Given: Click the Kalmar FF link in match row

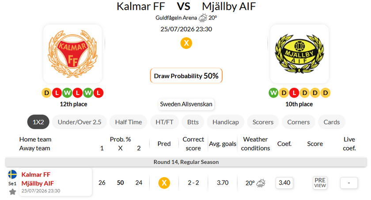Looking at the screenshot, I should tap(36, 175).
